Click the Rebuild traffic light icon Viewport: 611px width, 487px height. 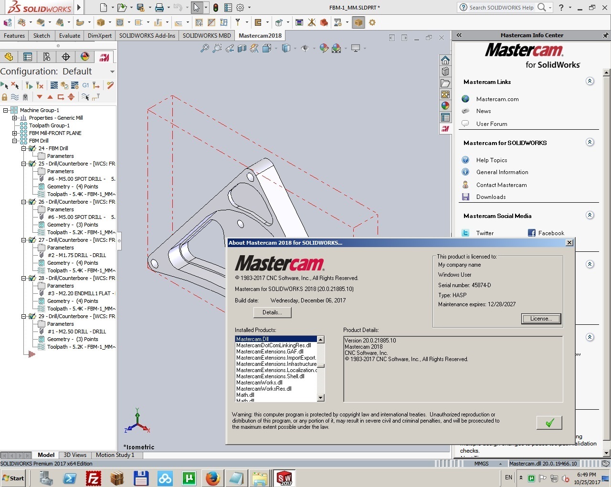[x=216, y=8]
